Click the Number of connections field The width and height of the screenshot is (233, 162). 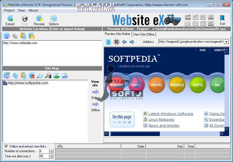pos(44,151)
